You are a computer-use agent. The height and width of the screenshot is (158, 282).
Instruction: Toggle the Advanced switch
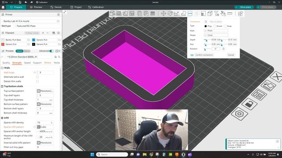(x=52, y=51)
